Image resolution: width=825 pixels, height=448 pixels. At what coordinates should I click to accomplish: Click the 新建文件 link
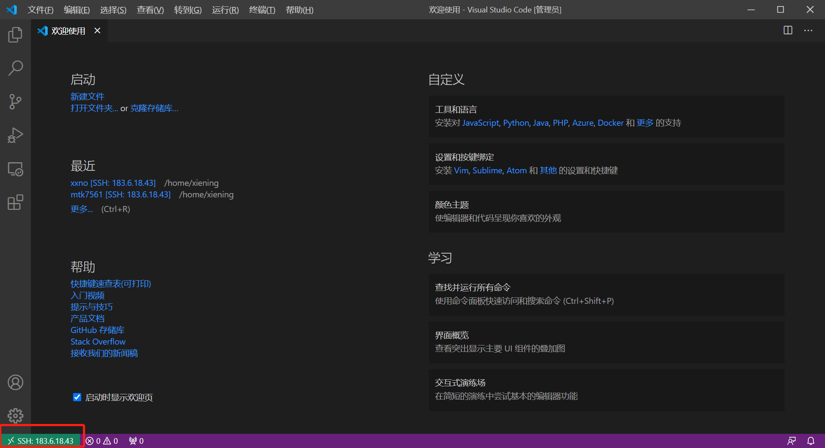click(87, 97)
